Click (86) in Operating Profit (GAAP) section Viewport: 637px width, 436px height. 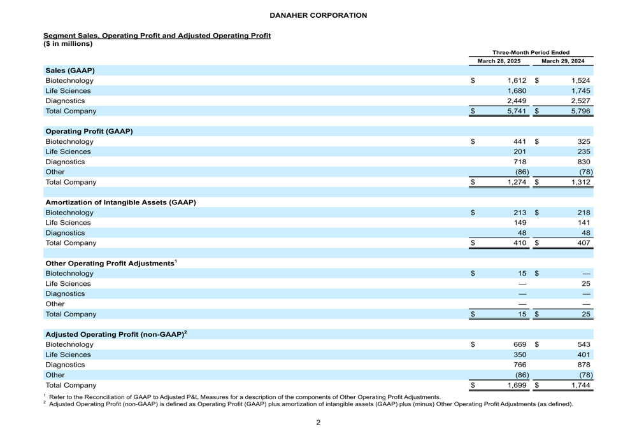tap(522, 172)
